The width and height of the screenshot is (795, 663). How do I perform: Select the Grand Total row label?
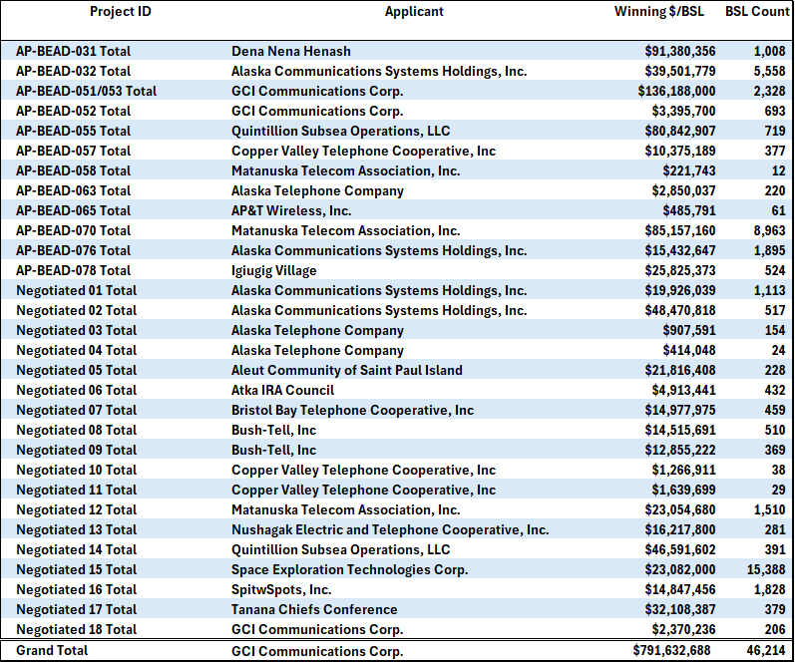click(x=52, y=651)
